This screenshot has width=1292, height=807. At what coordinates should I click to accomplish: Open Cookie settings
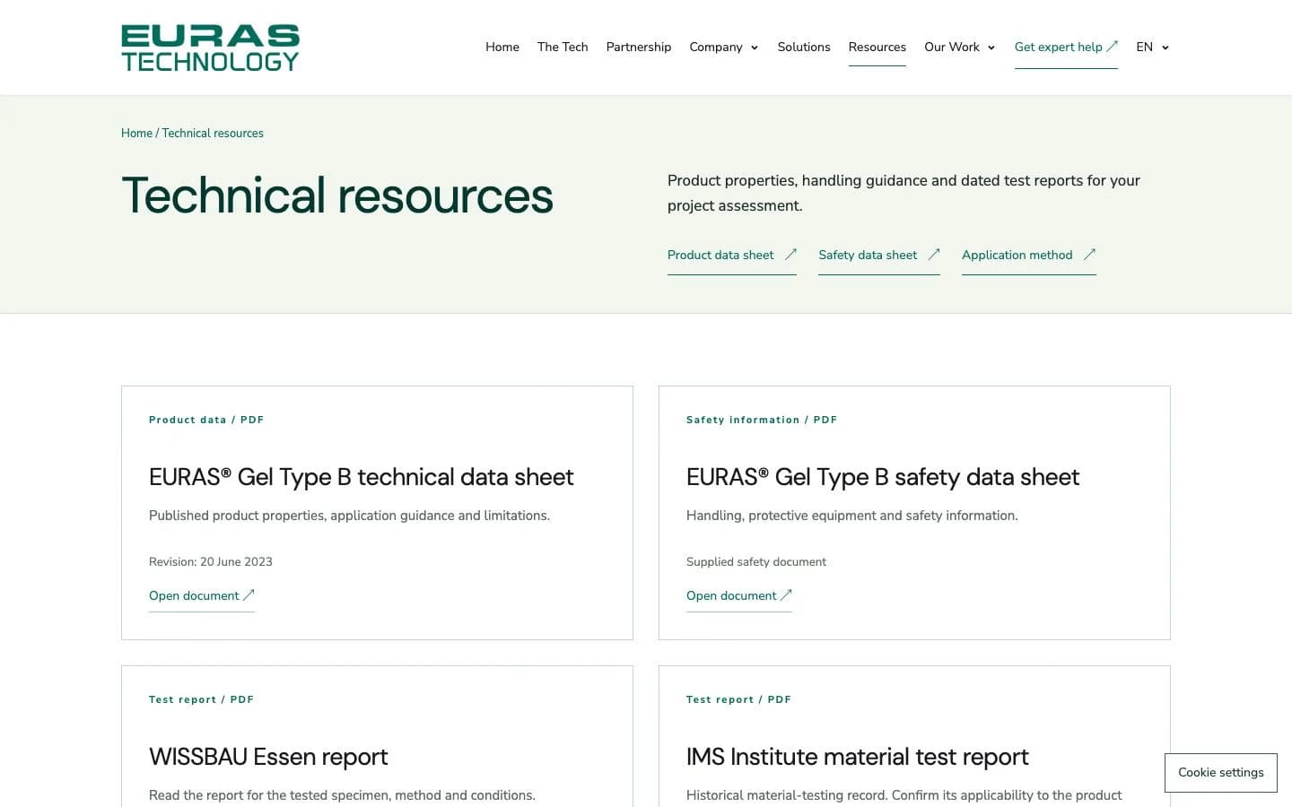(x=1221, y=773)
